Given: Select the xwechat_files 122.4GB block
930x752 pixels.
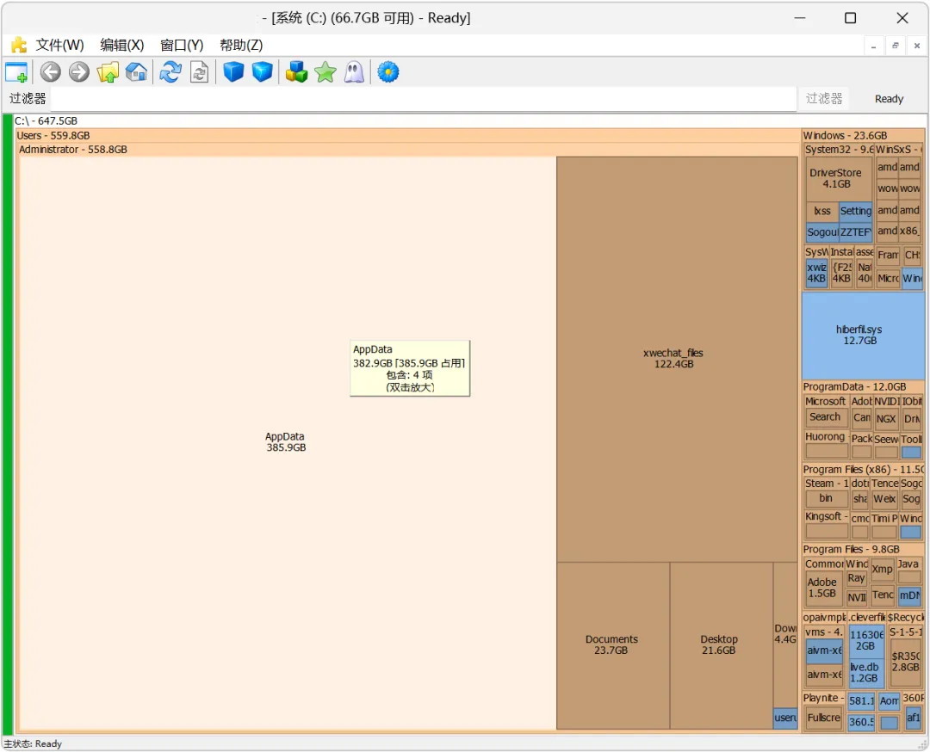Looking at the screenshot, I should click(677, 359).
